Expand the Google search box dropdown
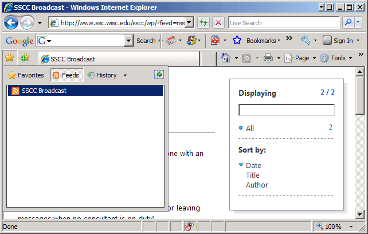 [128, 41]
